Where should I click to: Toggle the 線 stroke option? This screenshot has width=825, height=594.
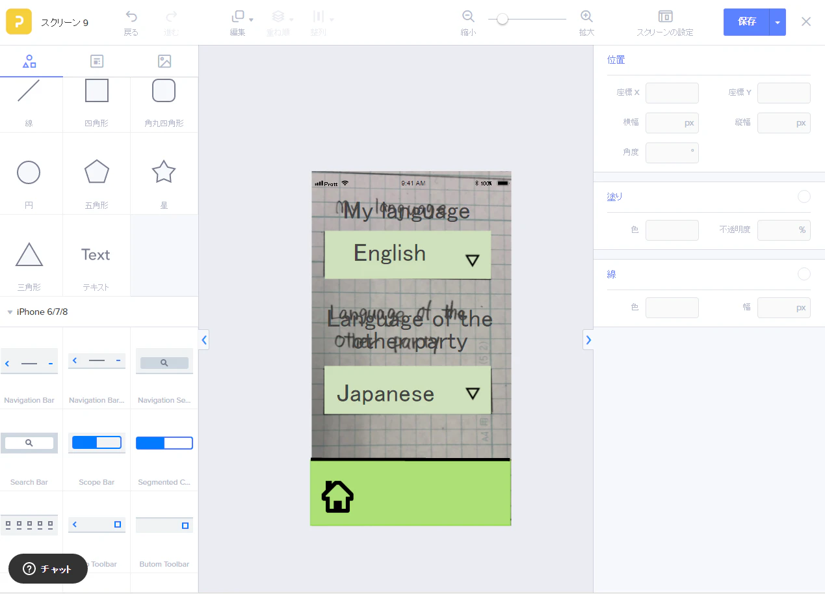pyautogui.click(x=804, y=275)
